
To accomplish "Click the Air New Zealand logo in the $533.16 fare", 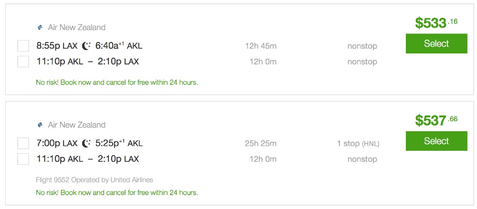I will pyautogui.click(x=40, y=28).
